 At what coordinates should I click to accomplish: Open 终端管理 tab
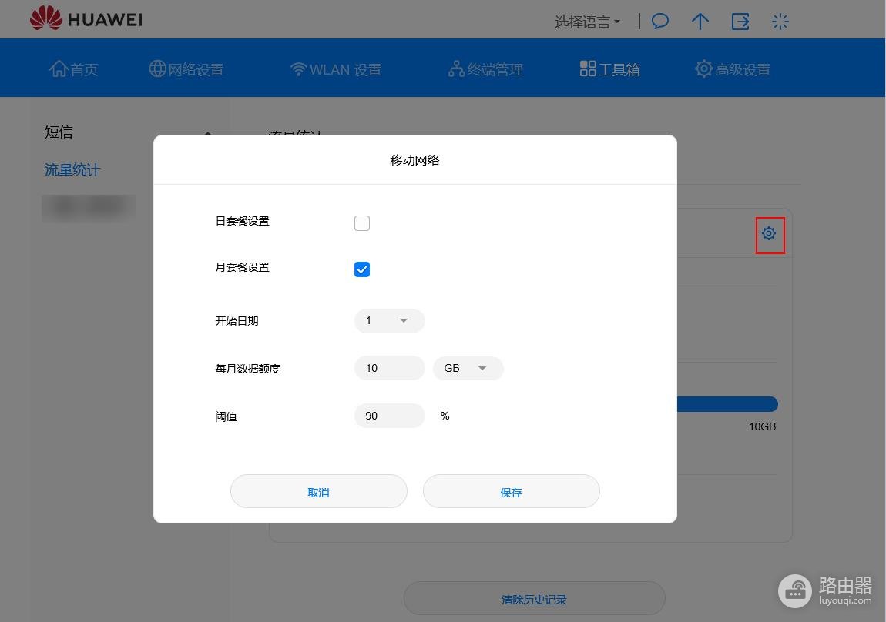(x=485, y=69)
